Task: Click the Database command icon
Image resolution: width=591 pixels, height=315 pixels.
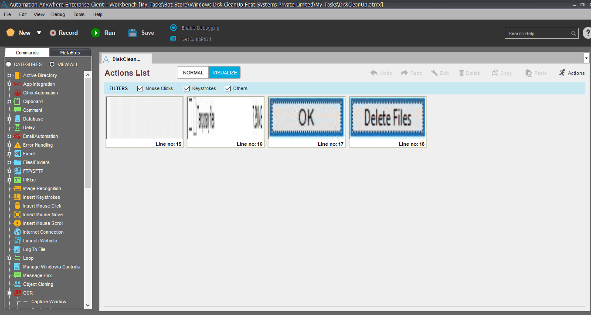Action: [x=17, y=119]
